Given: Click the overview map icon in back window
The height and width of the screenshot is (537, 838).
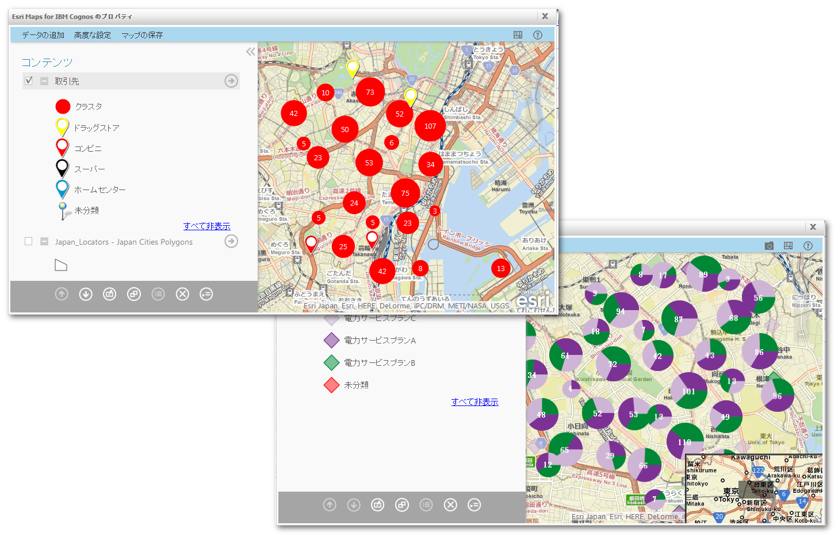Looking at the screenshot, I should point(789,246).
